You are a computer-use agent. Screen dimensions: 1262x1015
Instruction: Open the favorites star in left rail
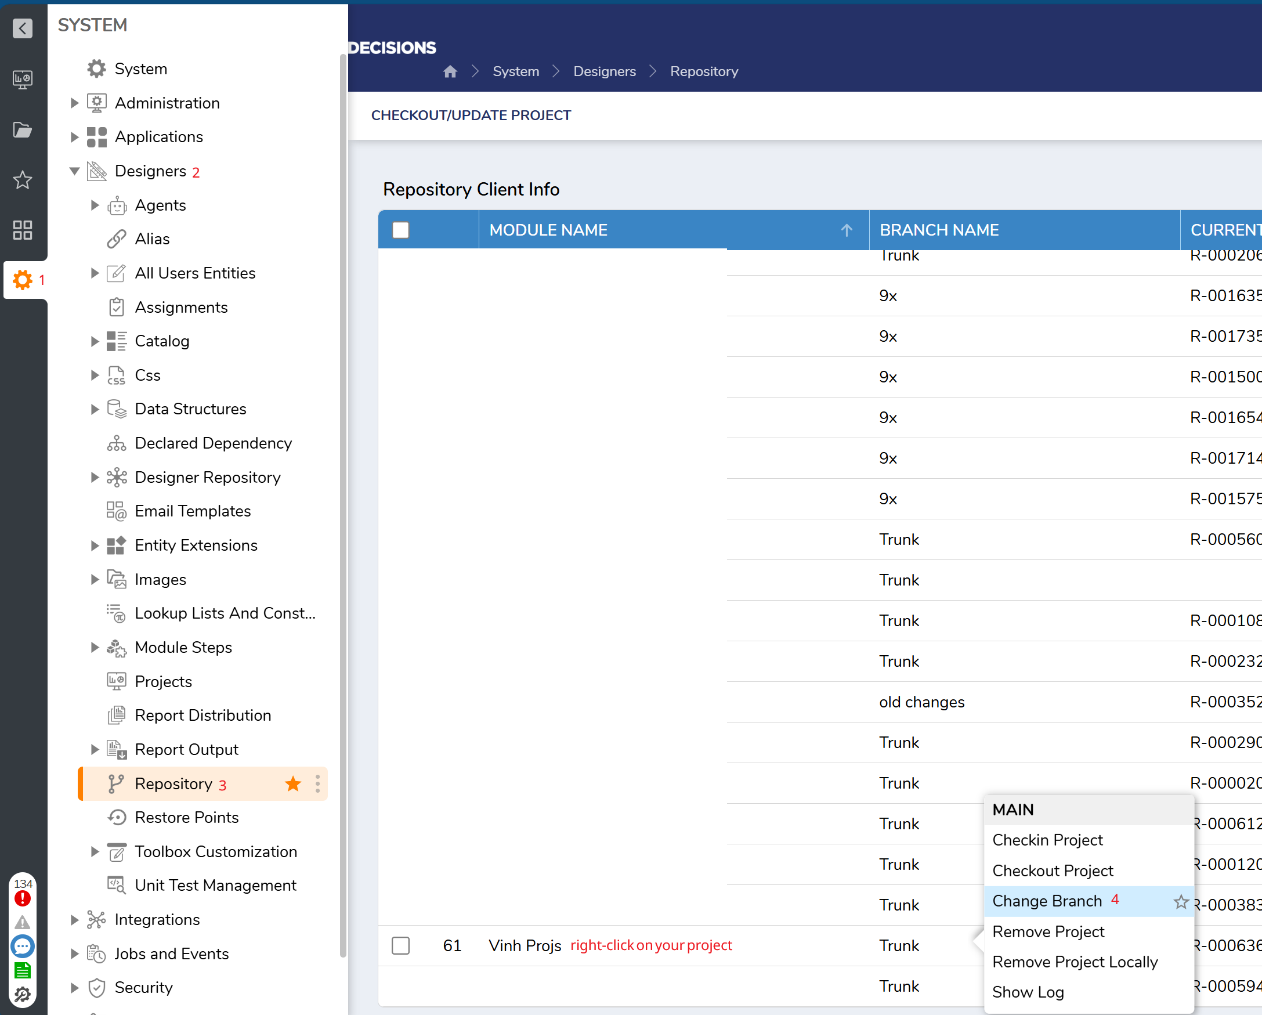[22, 180]
